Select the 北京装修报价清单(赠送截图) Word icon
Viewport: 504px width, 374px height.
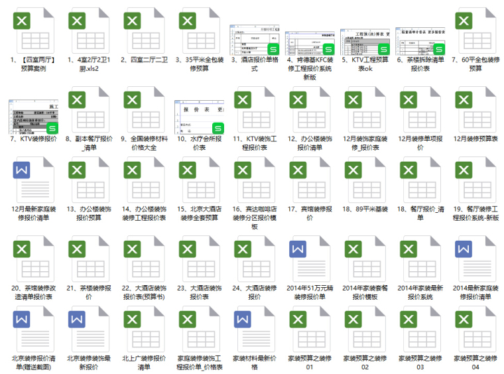point(33,330)
